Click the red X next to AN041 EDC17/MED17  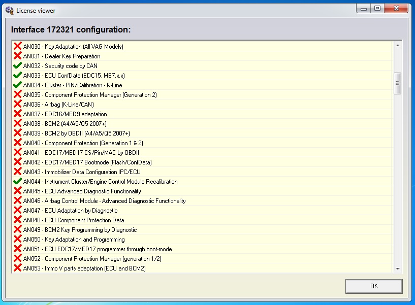pyautogui.click(x=17, y=153)
